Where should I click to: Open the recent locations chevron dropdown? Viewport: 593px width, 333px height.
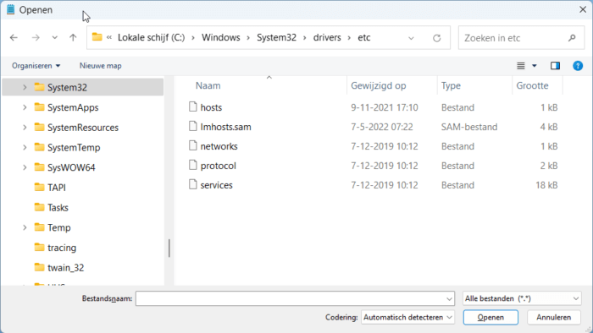click(x=55, y=38)
